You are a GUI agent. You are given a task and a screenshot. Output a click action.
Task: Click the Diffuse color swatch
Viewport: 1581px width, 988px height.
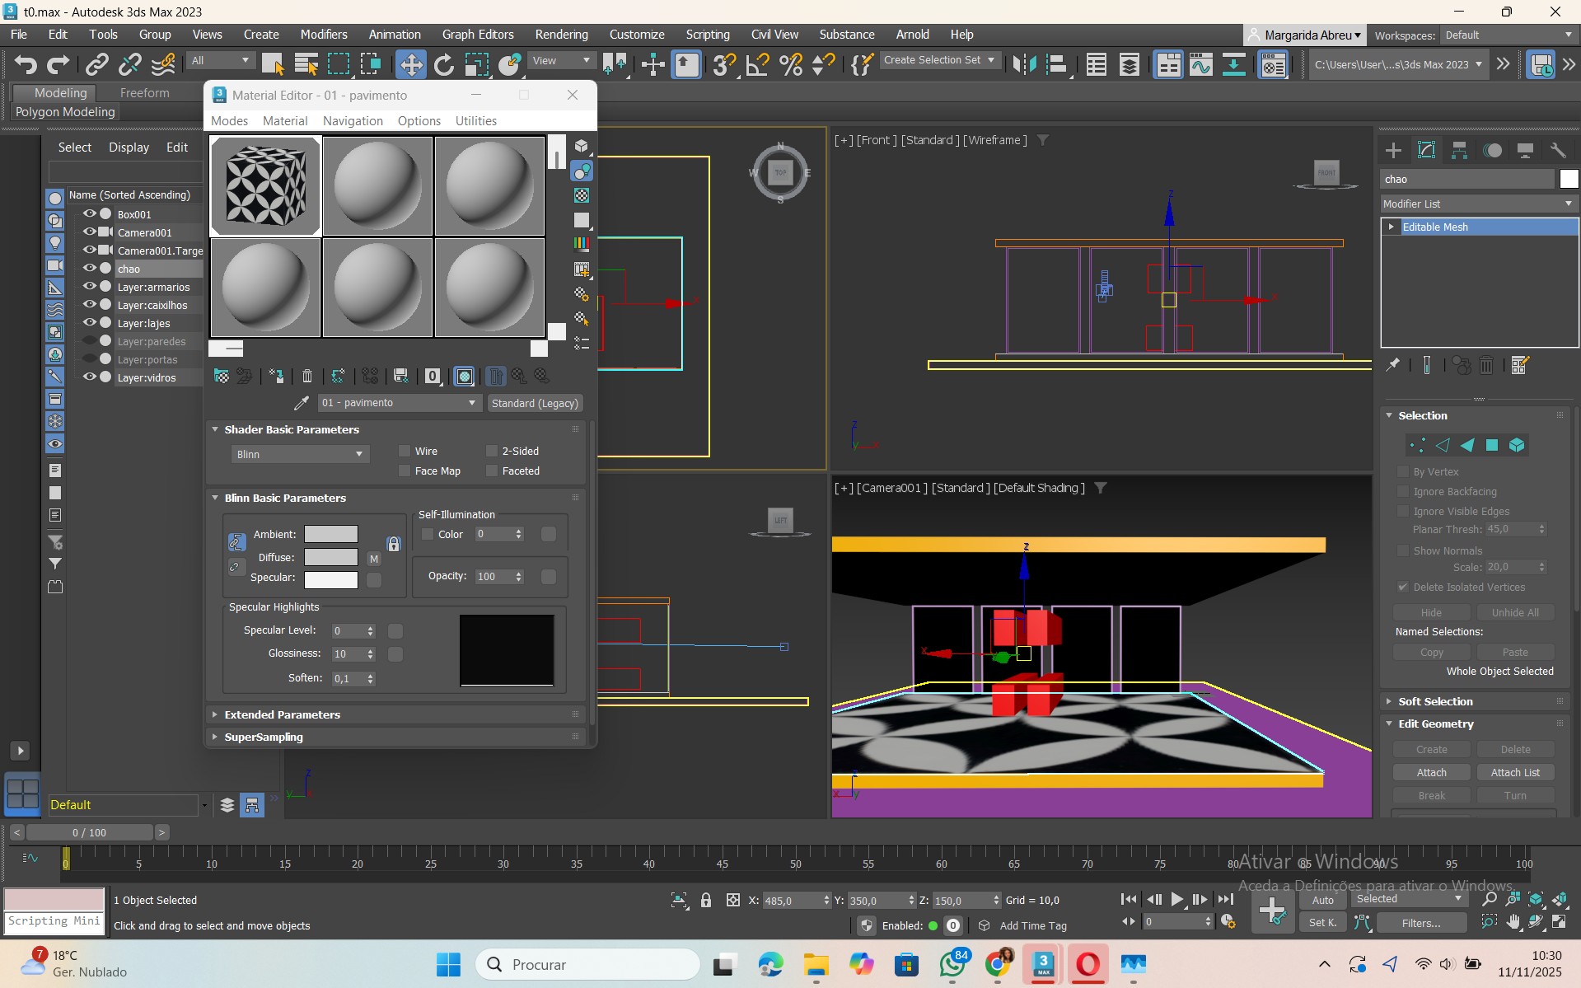coord(331,557)
